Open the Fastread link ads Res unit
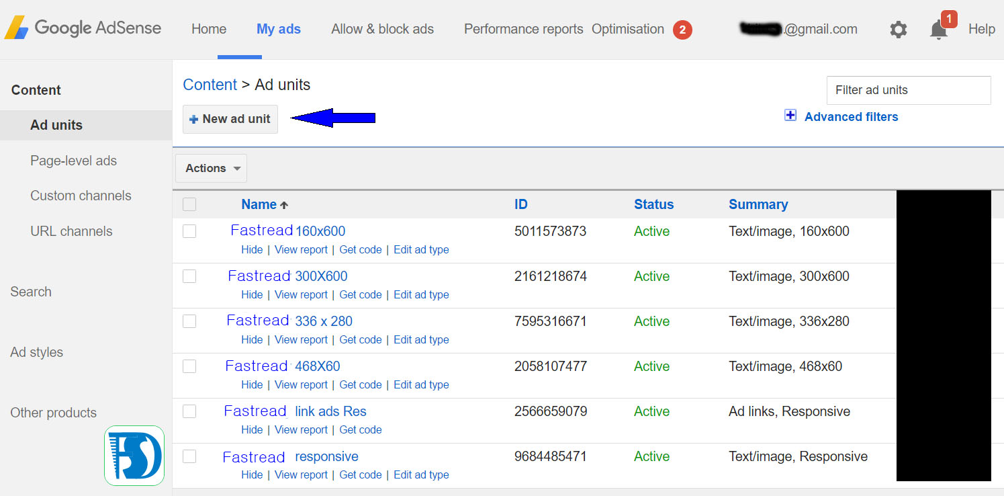The width and height of the screenshot is (1004, 496). [295, 411]
